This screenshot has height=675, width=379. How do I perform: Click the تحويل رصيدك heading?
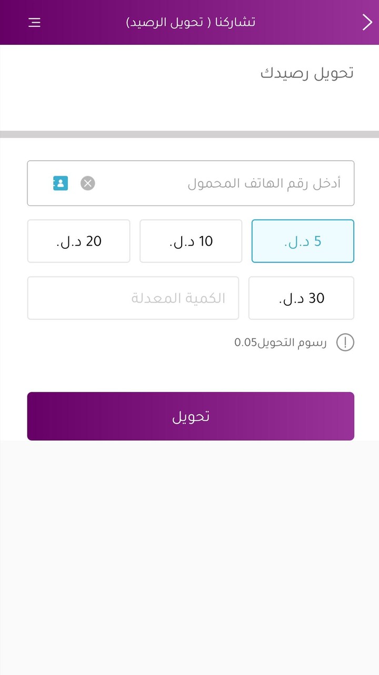[307, 73]
